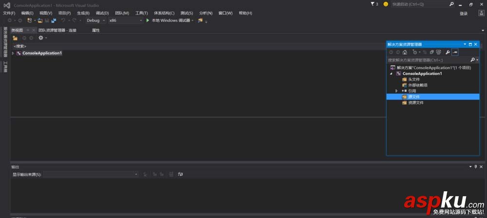487x218 pixels.
Task: Expand the 引用 references node
Action: 396,91
